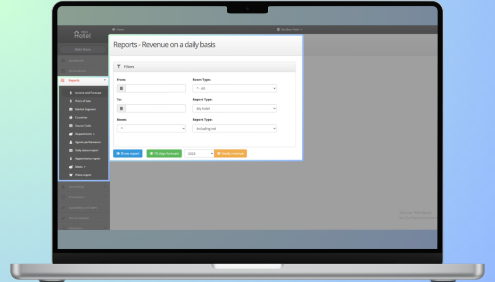The width and height of the screenshot is (495, 282).
Task: Open the Sandbox Hotel dropdown
Action: 289,29
